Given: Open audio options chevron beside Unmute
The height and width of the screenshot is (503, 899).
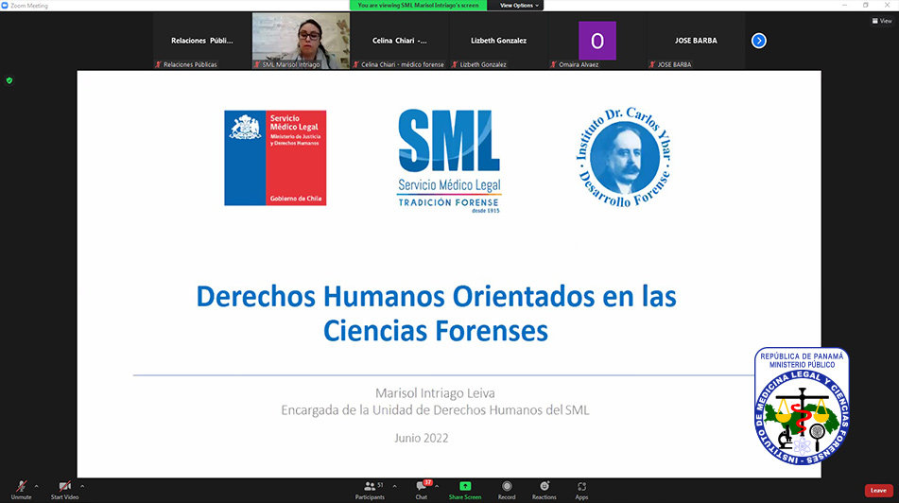Looking at the screenshot, I should click(37, 486).
